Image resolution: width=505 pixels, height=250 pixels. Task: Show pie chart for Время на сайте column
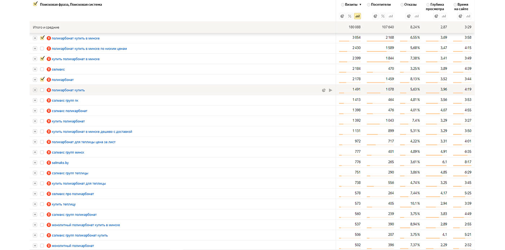click(461, 16)
